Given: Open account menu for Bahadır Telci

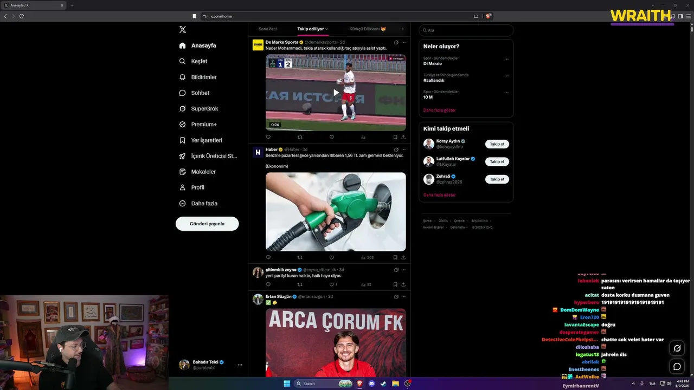Looking at the screenshot, I should pos(209,365).
